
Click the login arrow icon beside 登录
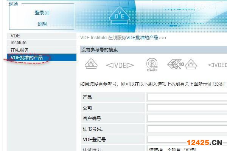47,13
